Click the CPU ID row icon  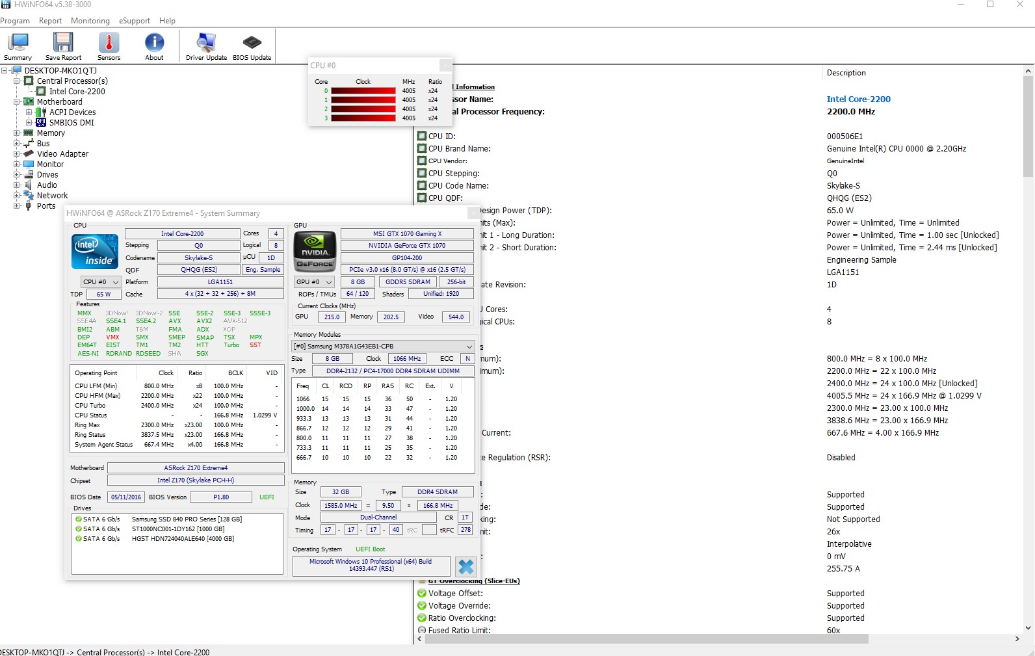point(422,136)
